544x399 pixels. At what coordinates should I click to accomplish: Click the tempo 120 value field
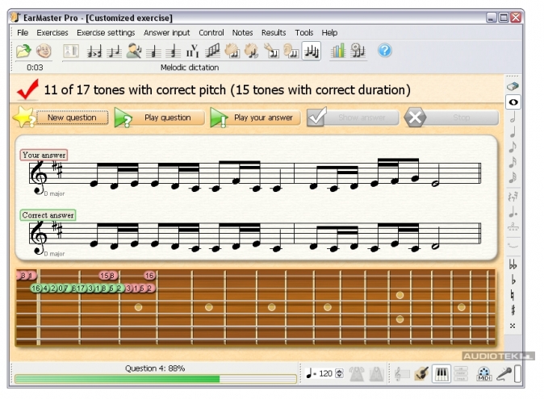(325, 373)
